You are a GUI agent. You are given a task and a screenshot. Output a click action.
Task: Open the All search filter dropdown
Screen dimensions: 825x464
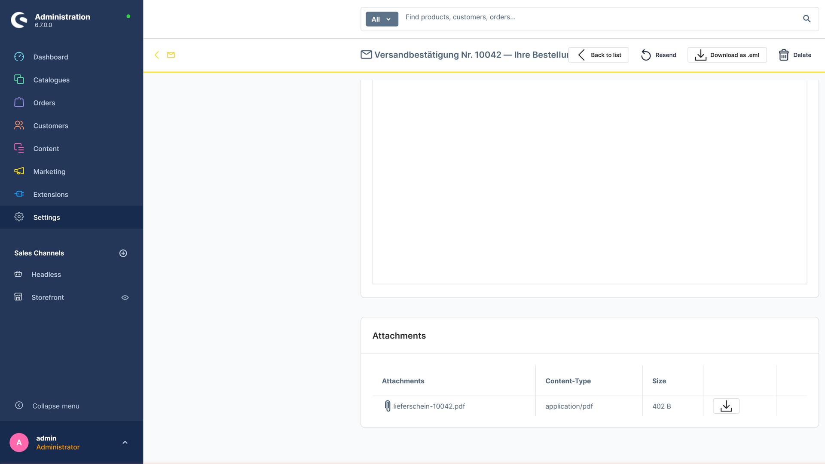(x=382, y=19)
